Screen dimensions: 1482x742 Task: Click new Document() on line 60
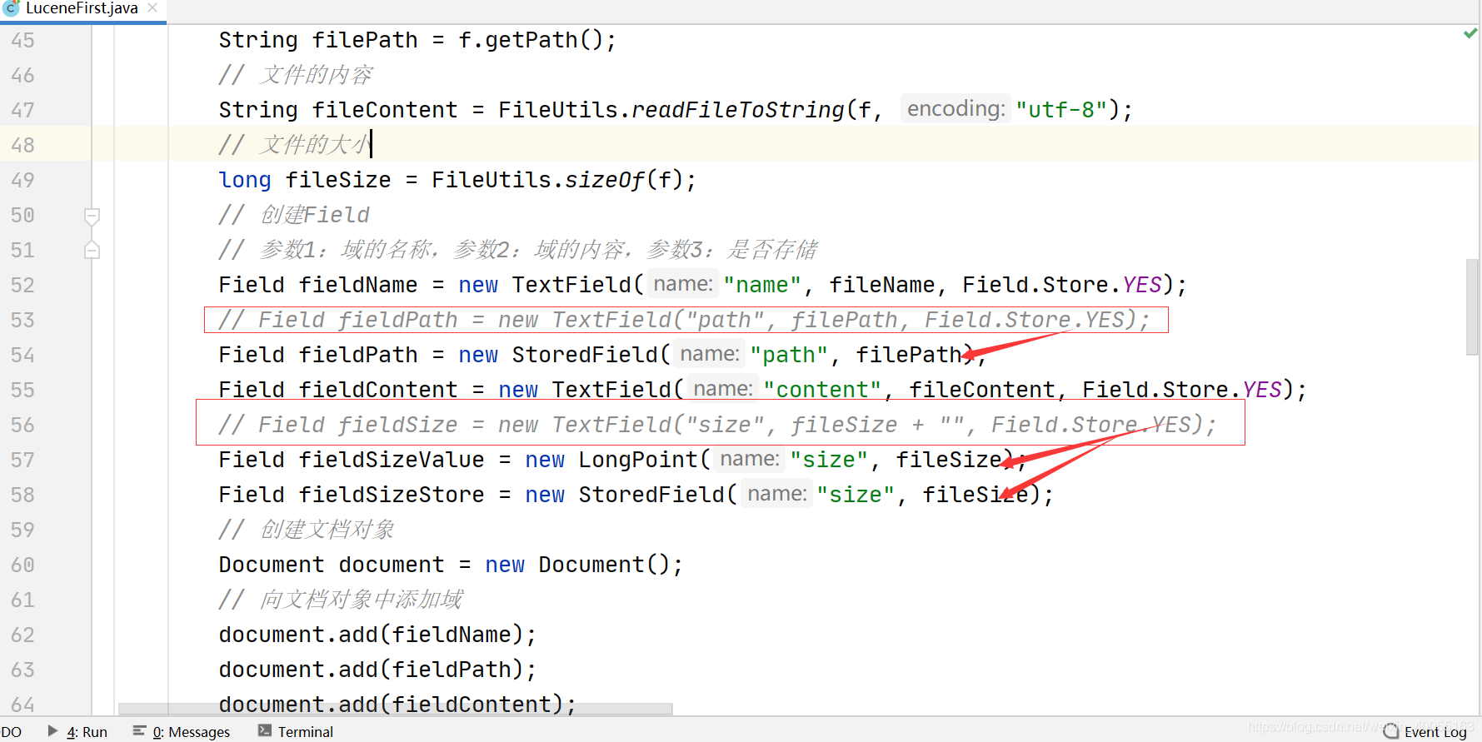coord(578,565)
